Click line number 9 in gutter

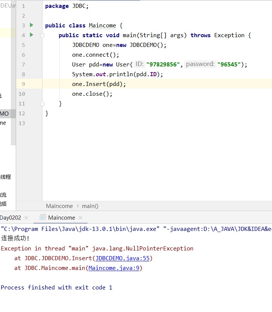pyautogui.click(x=24, y=84)
